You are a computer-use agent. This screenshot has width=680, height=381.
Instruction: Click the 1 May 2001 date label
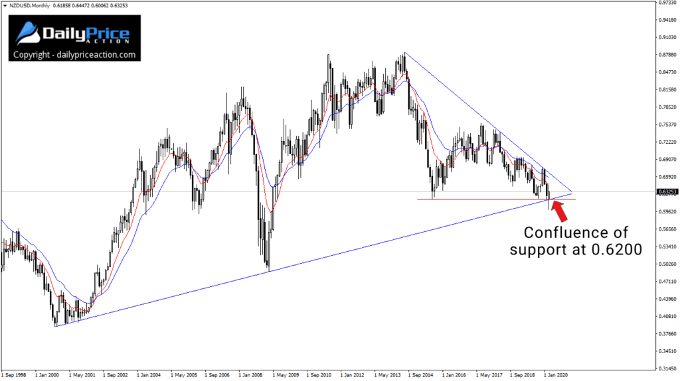82,375
